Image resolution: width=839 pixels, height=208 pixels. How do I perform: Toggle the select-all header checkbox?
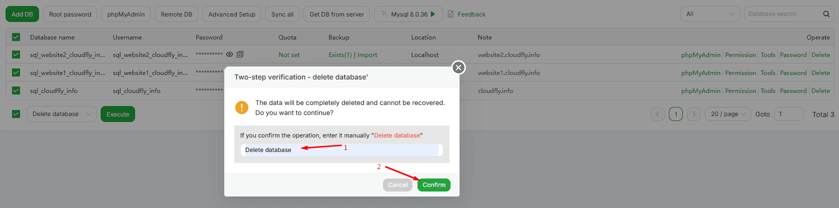(16, 37)
